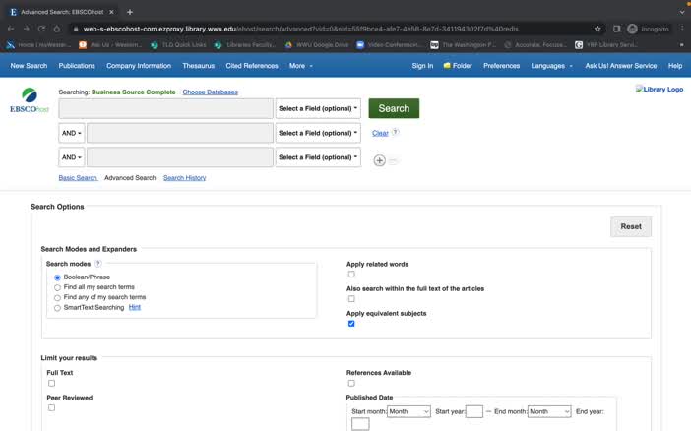Check the Peer Reviewed checkbox
Screen dimensions: 691x431
(x=51, y=407)
